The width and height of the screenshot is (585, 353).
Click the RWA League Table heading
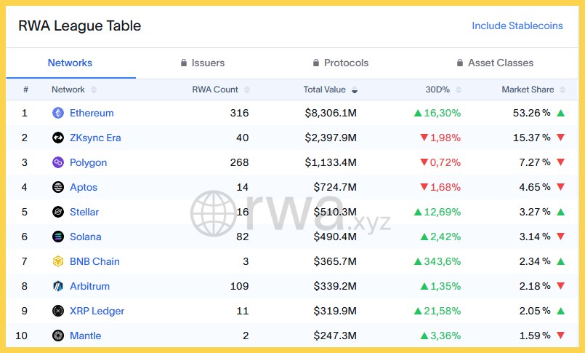79,25
